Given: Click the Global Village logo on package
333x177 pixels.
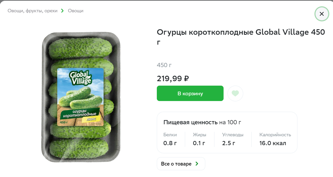Looking at the screenshot, I should (x=80, y=77).
